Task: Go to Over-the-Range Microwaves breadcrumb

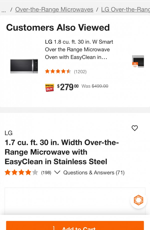Action: coord(54,10)
